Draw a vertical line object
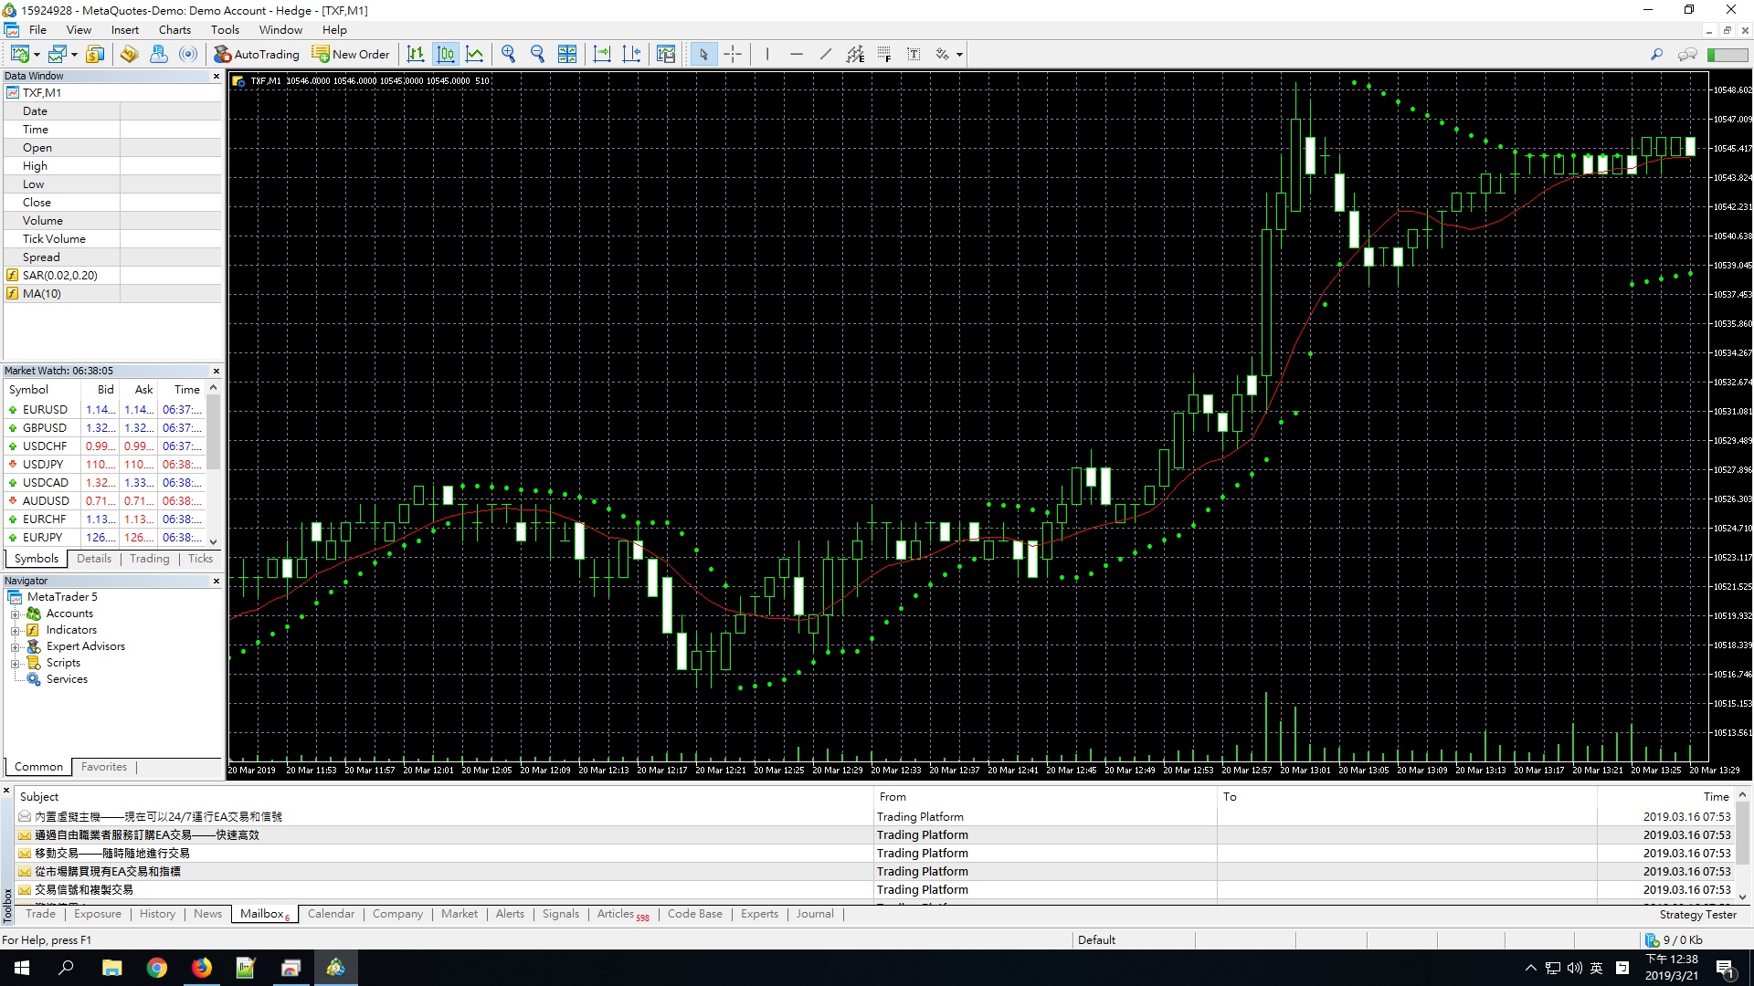The height and width of the screenshot is (986, 1754). [x=767, y=54]
